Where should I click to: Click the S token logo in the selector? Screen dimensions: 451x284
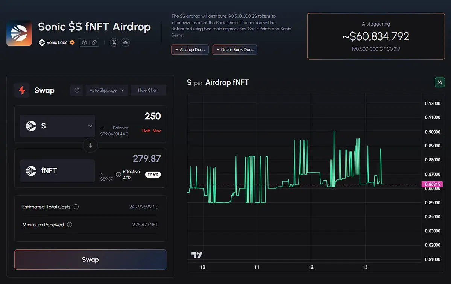pyautogui.click(x=31, y=126)
